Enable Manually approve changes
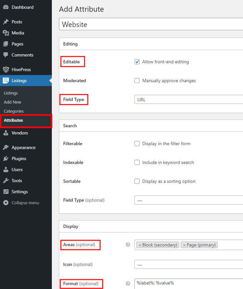 tap(137, 81)
